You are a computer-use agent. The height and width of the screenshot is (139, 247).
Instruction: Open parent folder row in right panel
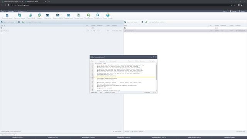[185, 28]
